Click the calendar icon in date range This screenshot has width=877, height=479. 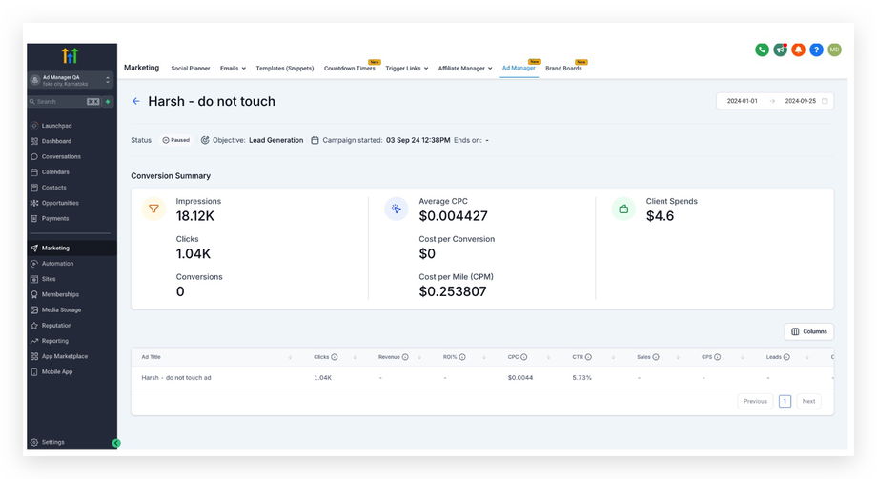825,101
